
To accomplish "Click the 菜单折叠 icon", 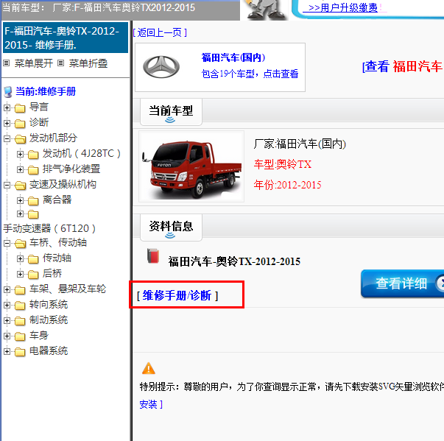I will (x=60, y=63).
